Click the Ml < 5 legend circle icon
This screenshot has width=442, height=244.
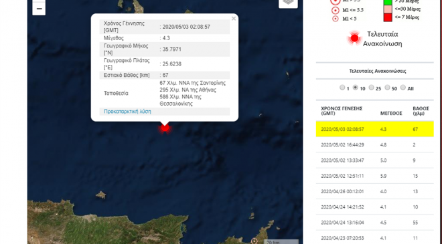(x=335, y=19)
